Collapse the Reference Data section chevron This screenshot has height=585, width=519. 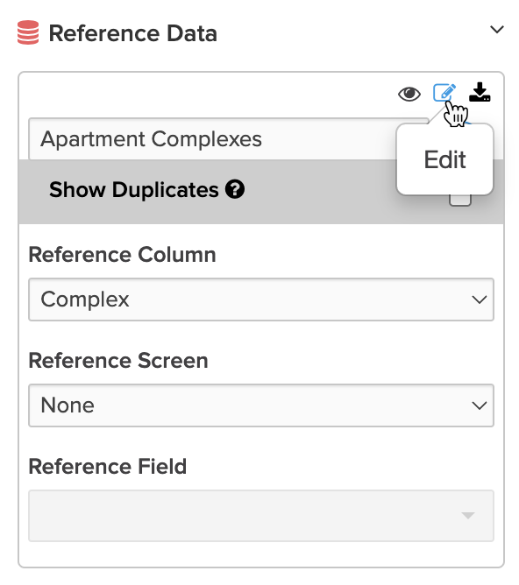(x=497, y=29)
